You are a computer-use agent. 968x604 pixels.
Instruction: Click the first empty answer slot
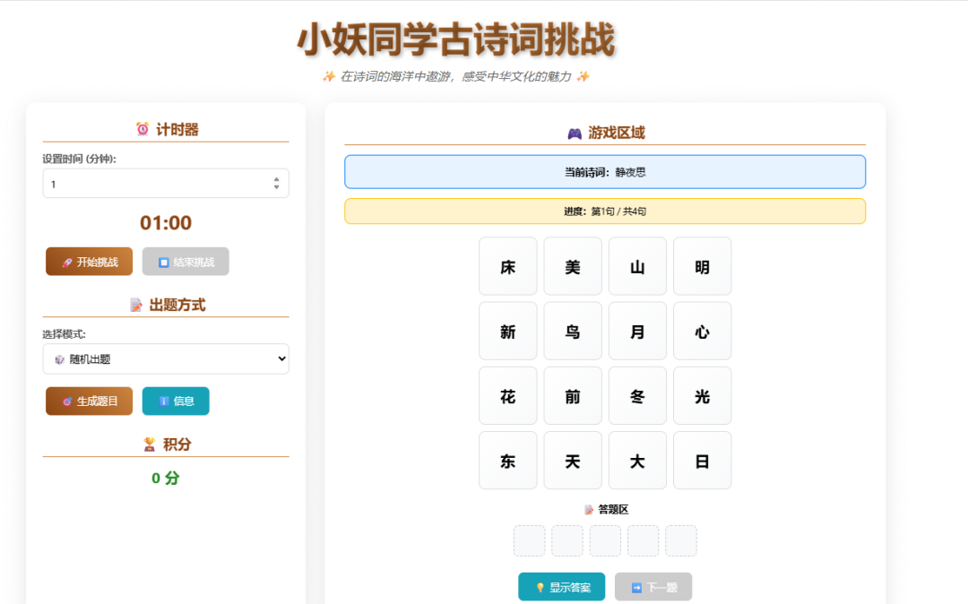click(529, 541)
